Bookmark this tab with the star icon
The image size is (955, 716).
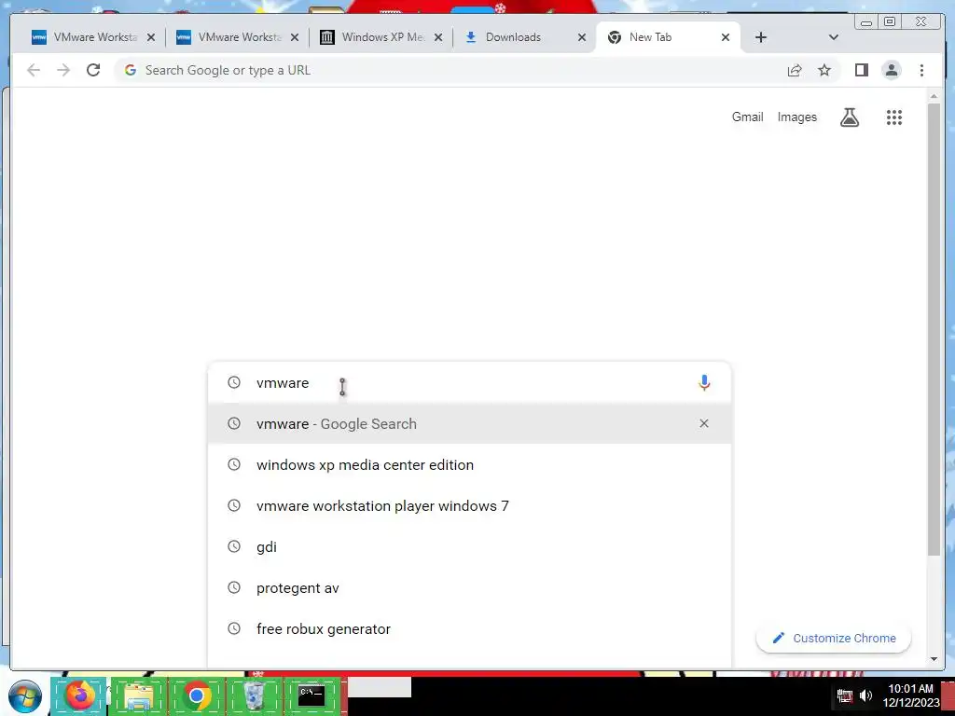824,70
